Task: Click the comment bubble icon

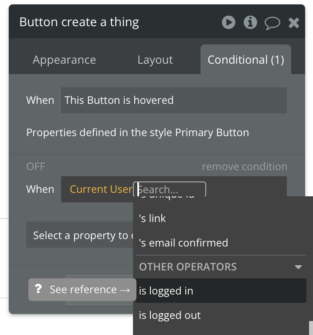Action: [x=272, y=23]
